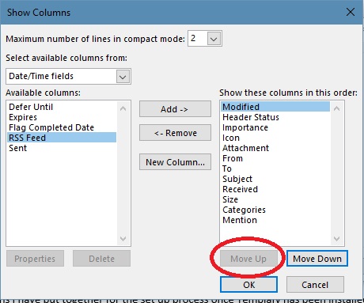The width and height of the screenshot is (364, 303).
Task: Click shown columns list scroll down arrow
Action: (x=336, y=239)
